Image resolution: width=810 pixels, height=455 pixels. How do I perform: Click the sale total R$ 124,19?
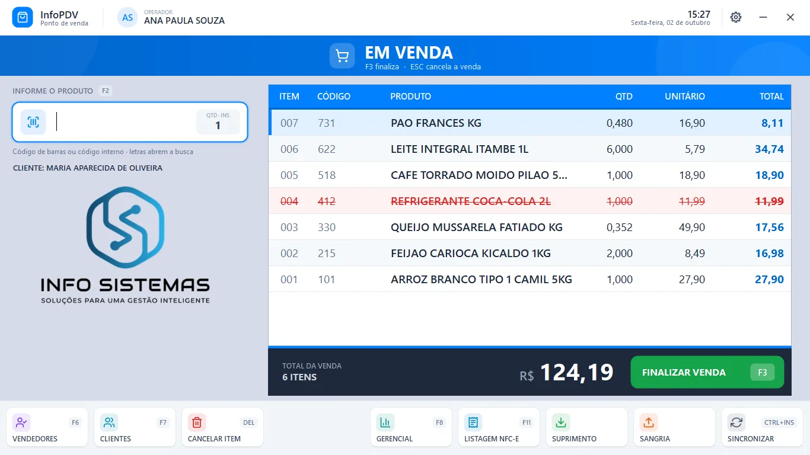point(566,373)
